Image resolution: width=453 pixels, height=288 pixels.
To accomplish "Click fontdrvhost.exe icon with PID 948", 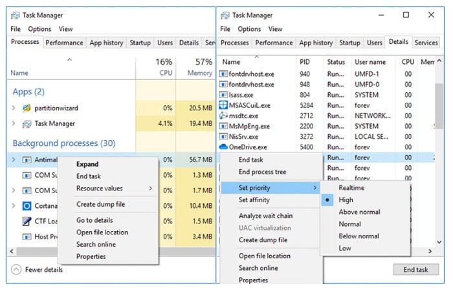I will [x=223, y=85].
